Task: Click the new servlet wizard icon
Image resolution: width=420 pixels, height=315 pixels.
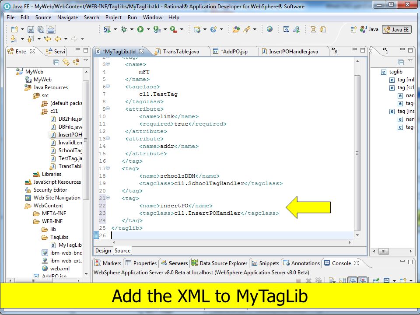Action: [213, 29]
